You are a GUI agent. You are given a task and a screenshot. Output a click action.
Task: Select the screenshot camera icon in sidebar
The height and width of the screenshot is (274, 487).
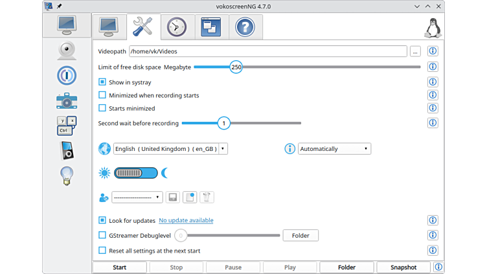[x=66, y=100]
